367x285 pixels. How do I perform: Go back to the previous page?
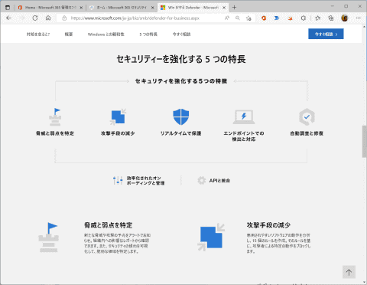tap(8, 18)
